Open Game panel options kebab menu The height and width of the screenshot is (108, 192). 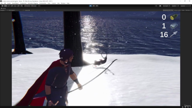click(191, 8)
